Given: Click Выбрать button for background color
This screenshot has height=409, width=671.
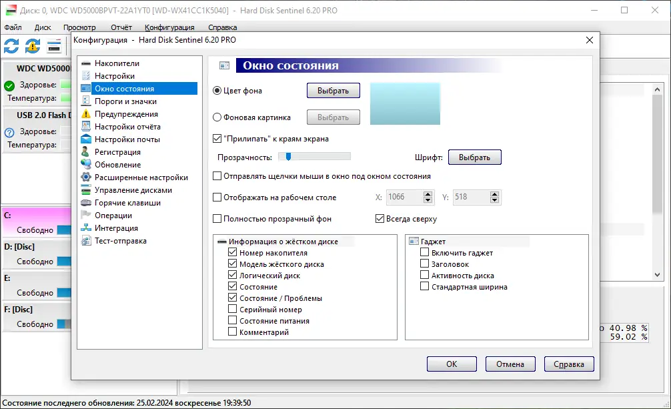Looking at the screenshot, I should pos(333,91).
